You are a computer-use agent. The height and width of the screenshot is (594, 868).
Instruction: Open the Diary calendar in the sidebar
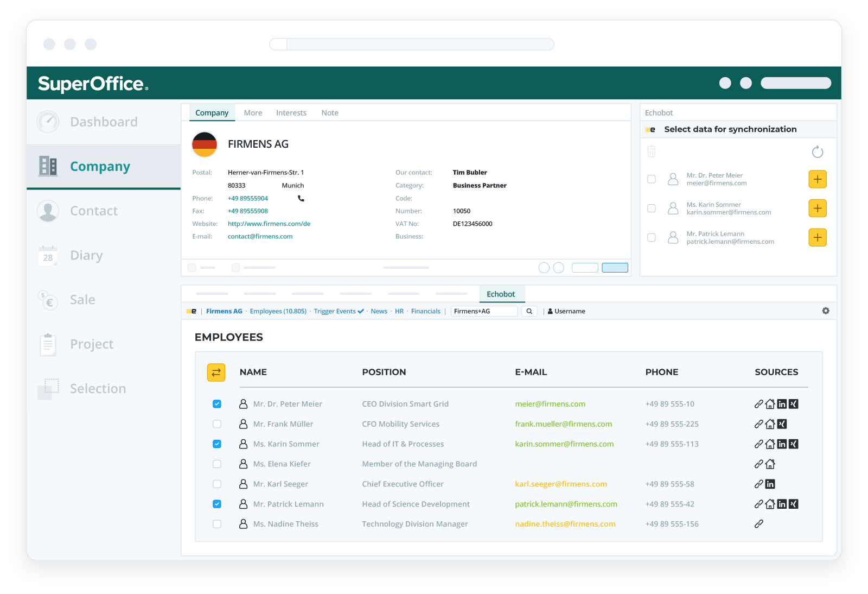[86, 255]
